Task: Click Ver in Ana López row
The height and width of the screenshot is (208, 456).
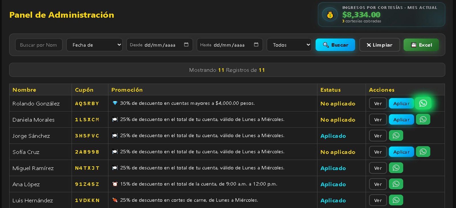Action: tap(378, 184)
